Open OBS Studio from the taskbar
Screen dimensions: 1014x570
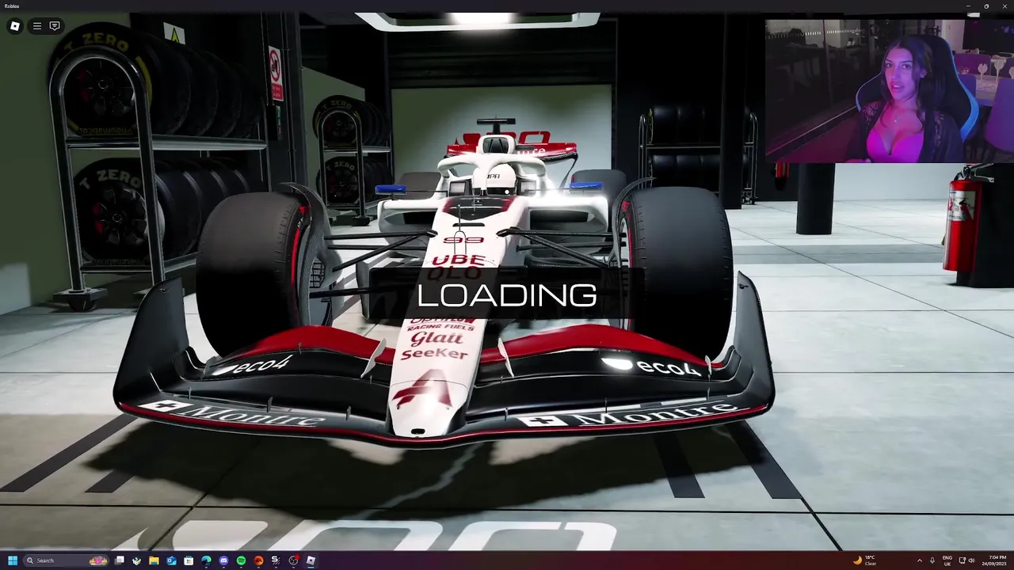coord(293,560)
